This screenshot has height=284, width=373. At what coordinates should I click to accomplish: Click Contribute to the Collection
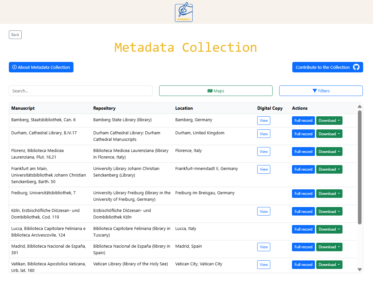click(327, 67)
